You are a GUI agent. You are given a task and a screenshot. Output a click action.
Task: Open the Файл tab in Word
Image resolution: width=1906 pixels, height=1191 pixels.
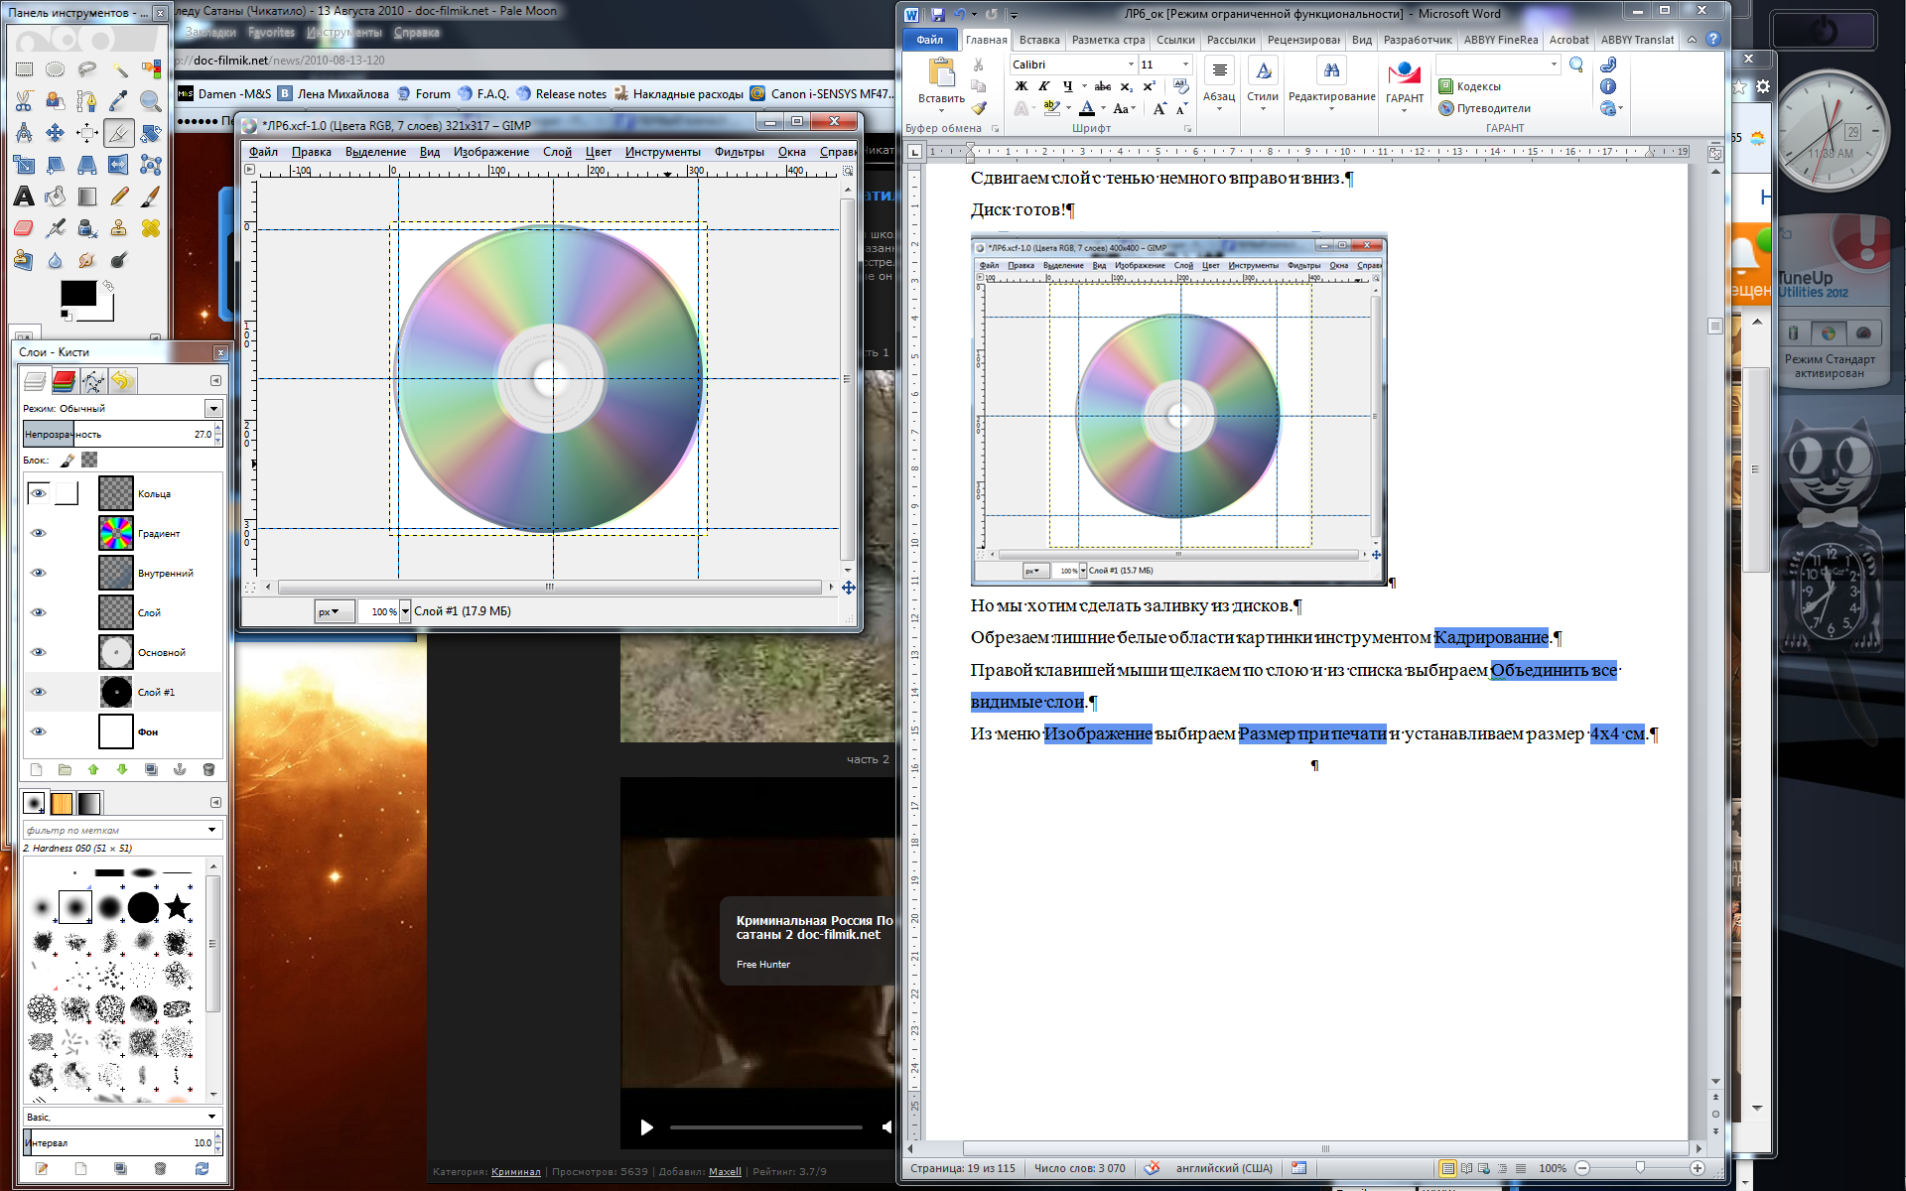(930, 40)
